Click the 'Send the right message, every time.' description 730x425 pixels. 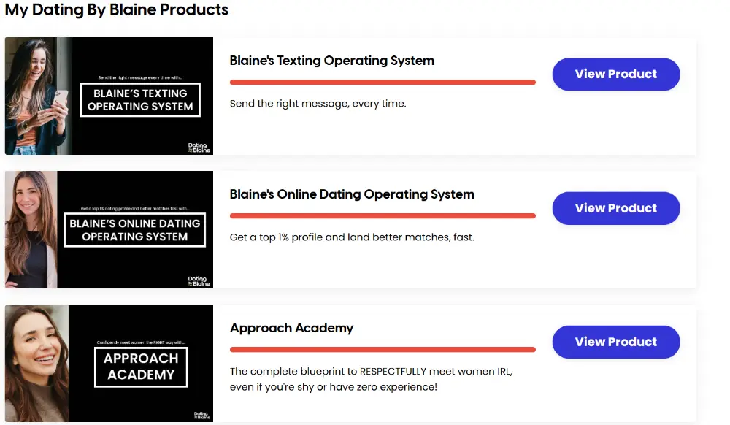point(318,104)
